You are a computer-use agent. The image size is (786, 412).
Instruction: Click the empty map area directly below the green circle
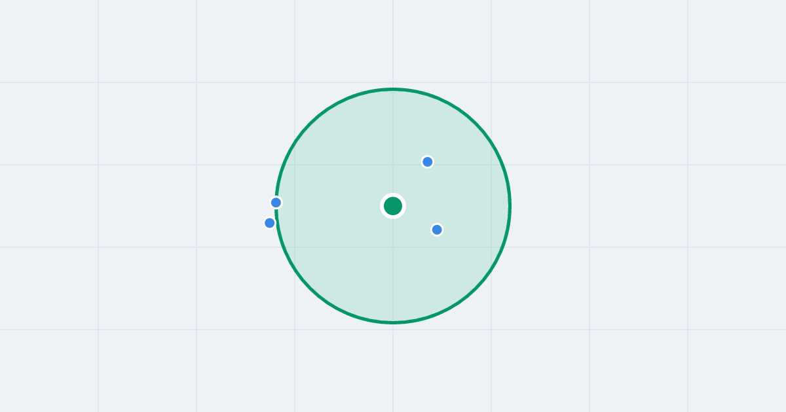coord(393,366)
